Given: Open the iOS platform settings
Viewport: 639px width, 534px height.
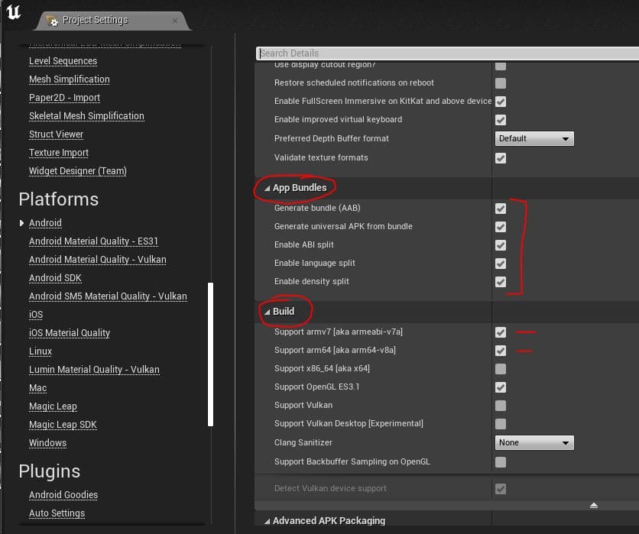Looking at the screenshot, I should point(36,315).
